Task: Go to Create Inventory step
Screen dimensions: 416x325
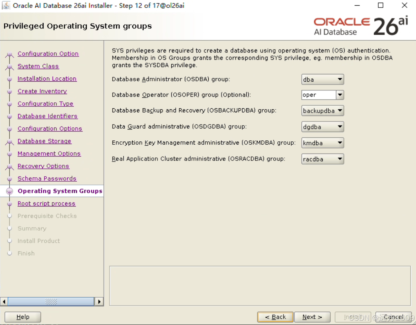Action: [42, 91]
